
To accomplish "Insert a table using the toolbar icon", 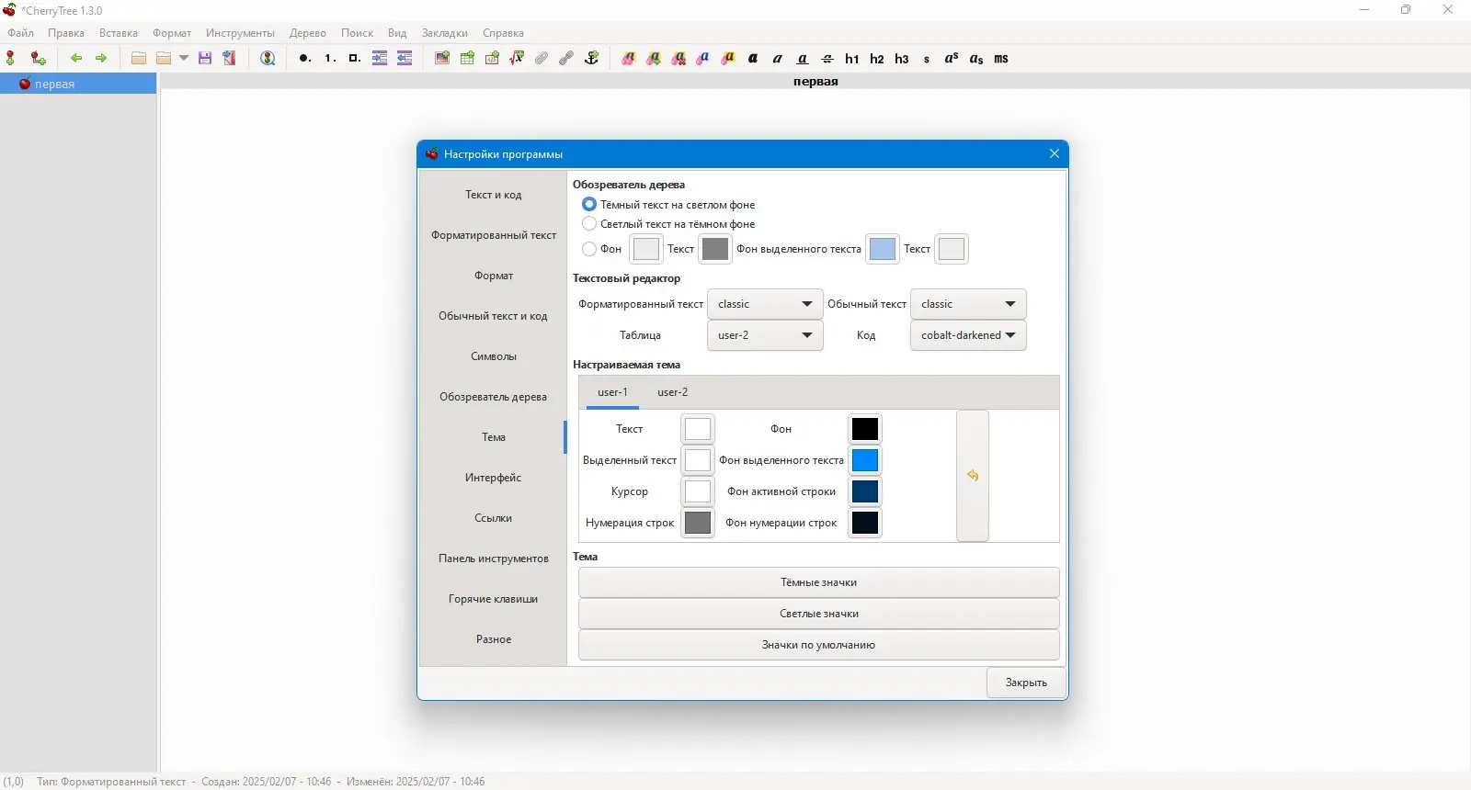I will click(x=467, y=59).
